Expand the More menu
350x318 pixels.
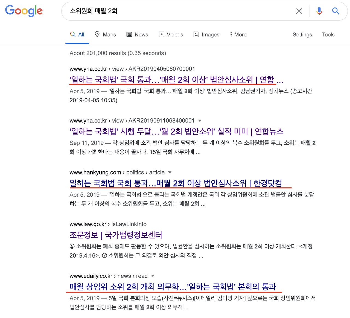tap(238, 35)
